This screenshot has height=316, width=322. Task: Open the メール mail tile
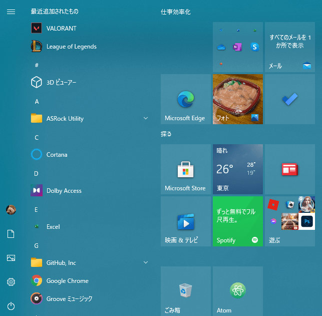(x=290, y=47)
